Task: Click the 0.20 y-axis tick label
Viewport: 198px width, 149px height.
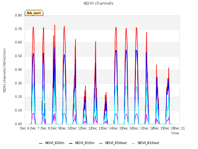Action: coord(18,97)
